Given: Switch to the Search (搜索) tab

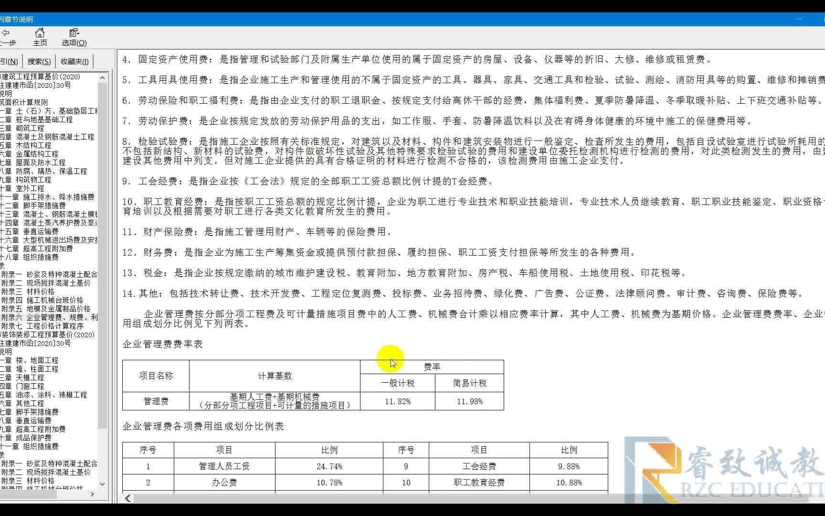Looking at the screenshot, I should [x=39, y=61].
